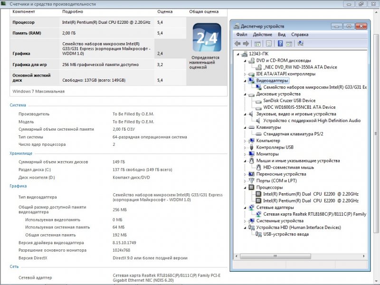The height and width of the screenshot is (285, 380).
Task: Click the blue question mark Help icon
Action: click(x=280, y=43)
